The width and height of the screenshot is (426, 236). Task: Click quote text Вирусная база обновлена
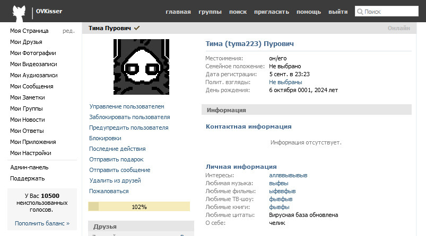[303, 215]
